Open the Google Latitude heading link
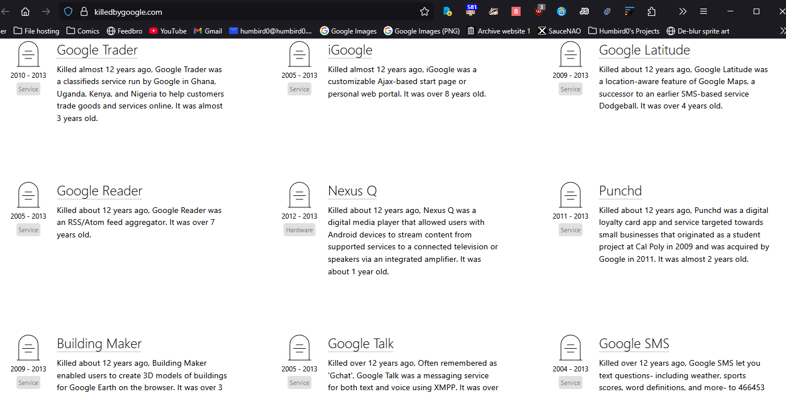The image size is (786, 393). [644, 51]
